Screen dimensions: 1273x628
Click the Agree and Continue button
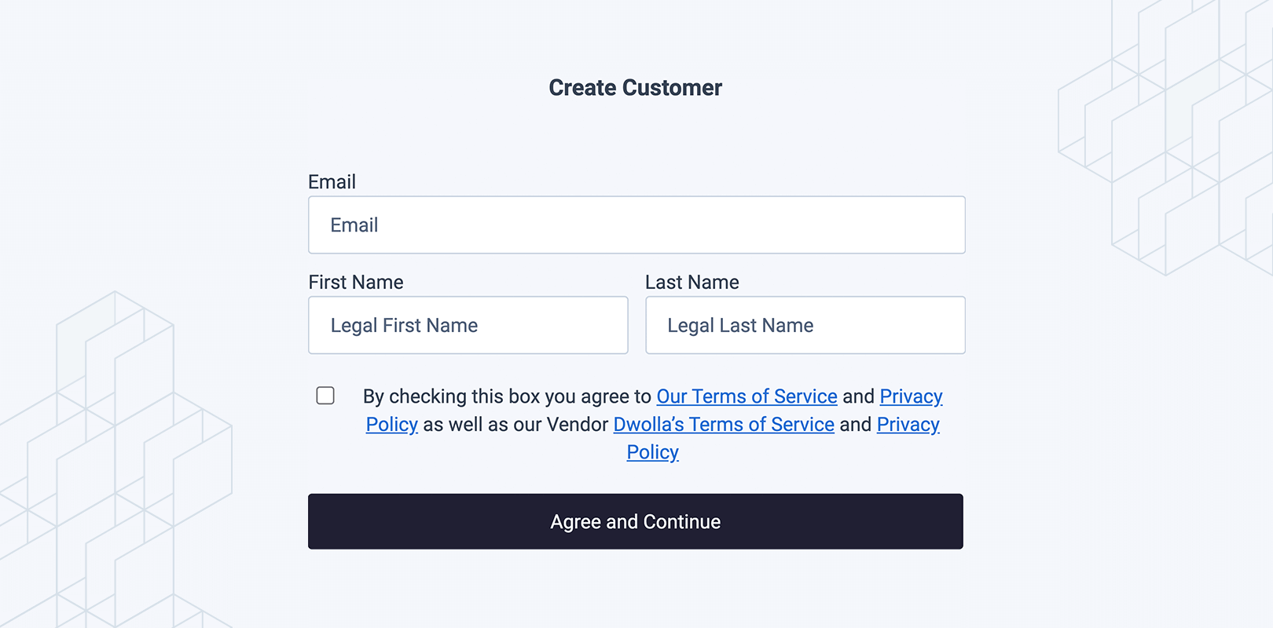click(x=636, y=521)
